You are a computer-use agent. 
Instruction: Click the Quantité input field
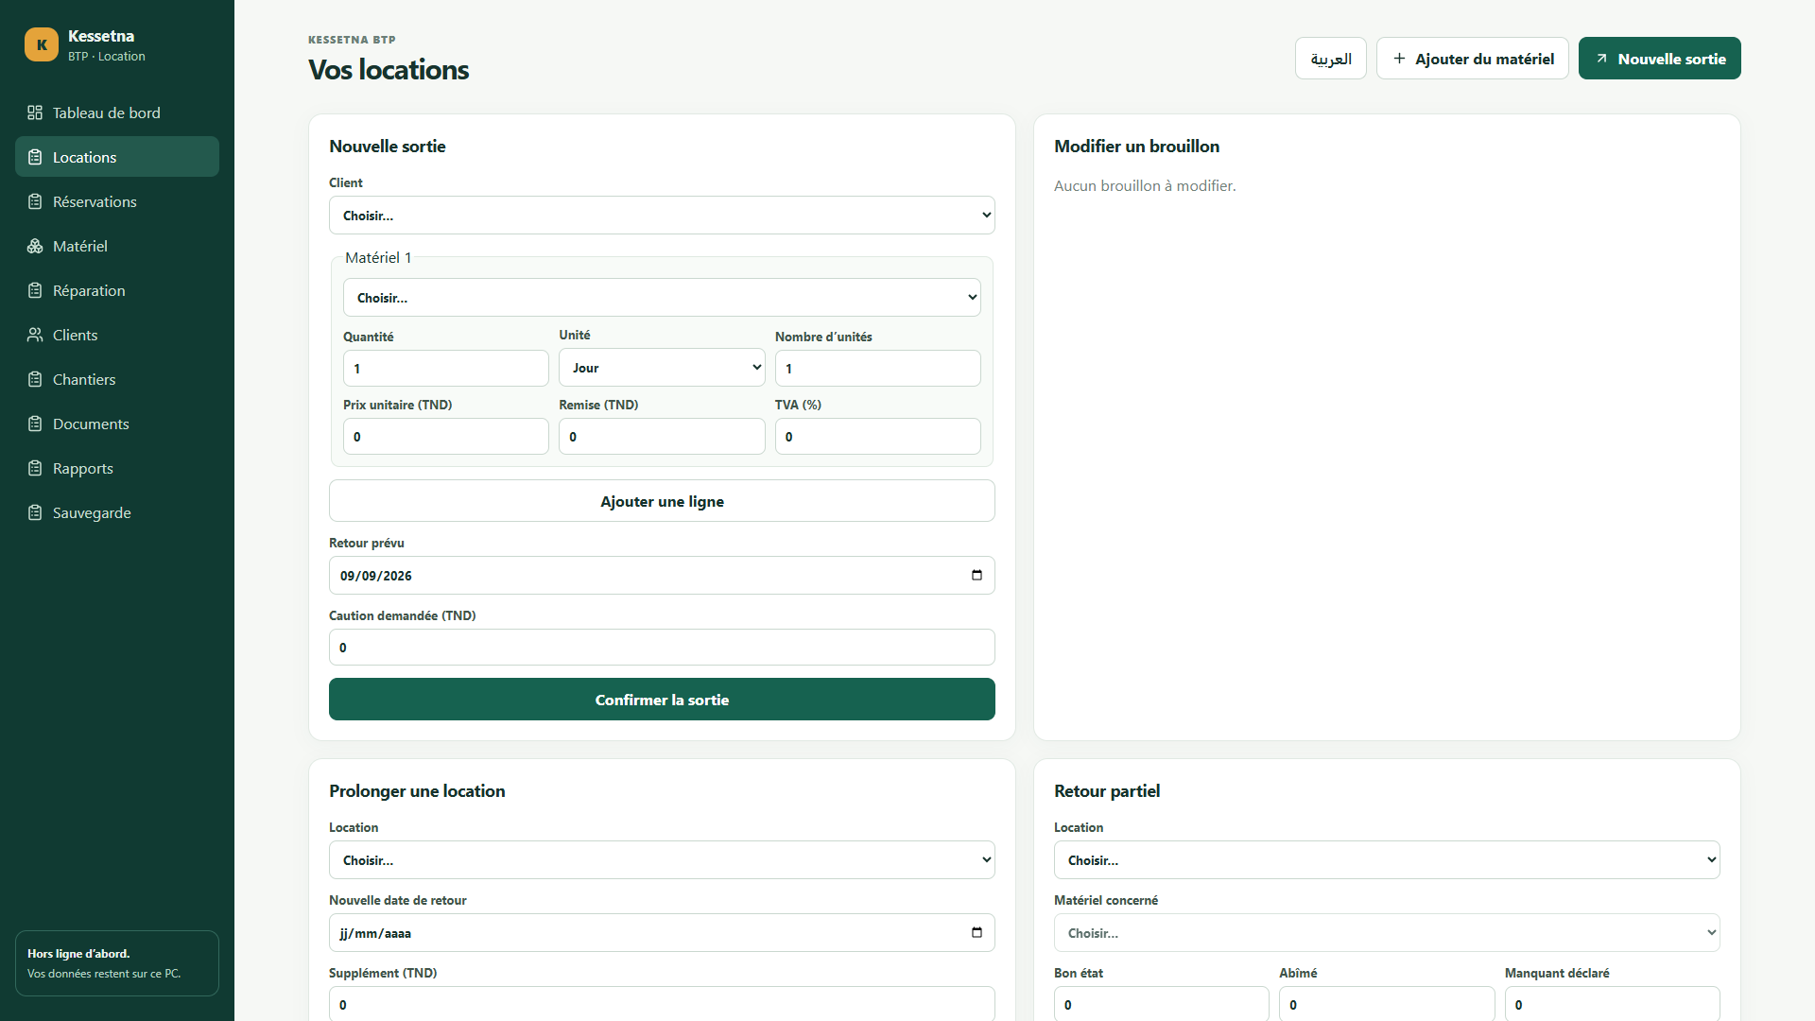click(x=446, y=369)
